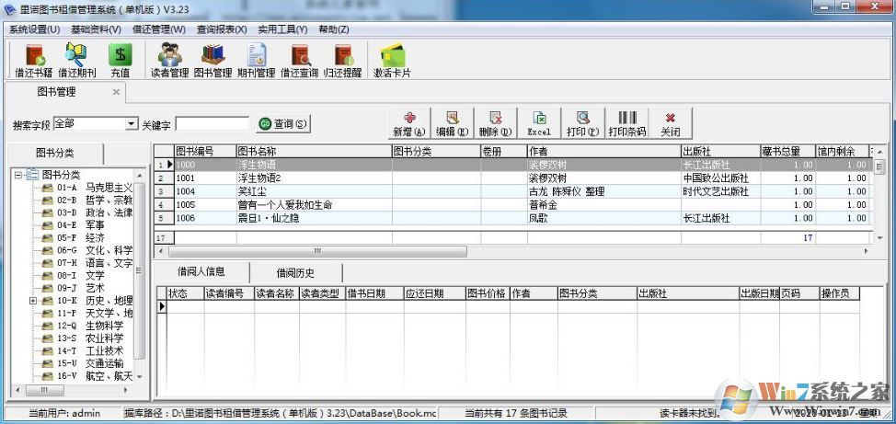Open the 借还书籍 toolbar icon

click(x=34, y=61)
